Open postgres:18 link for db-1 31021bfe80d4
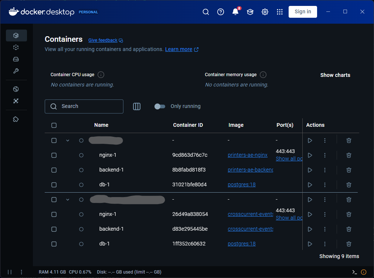 tap(241, 185)
